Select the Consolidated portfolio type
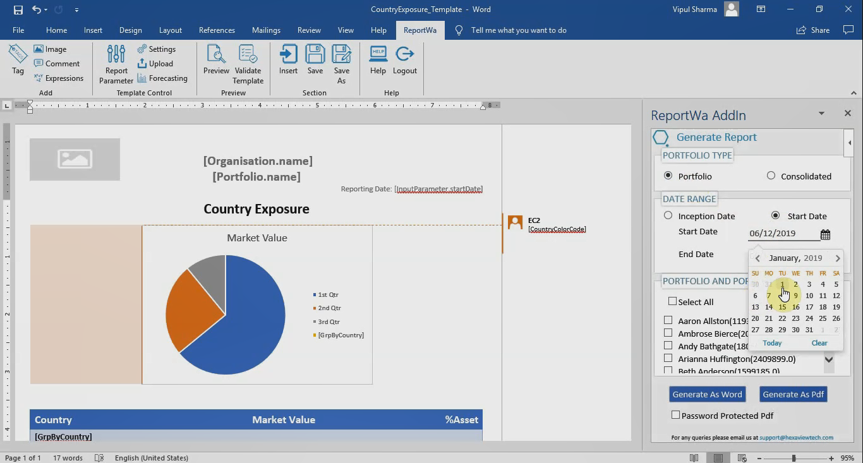Image resolution: width=863 pixels, height=463 pixels. click(770, 176)
